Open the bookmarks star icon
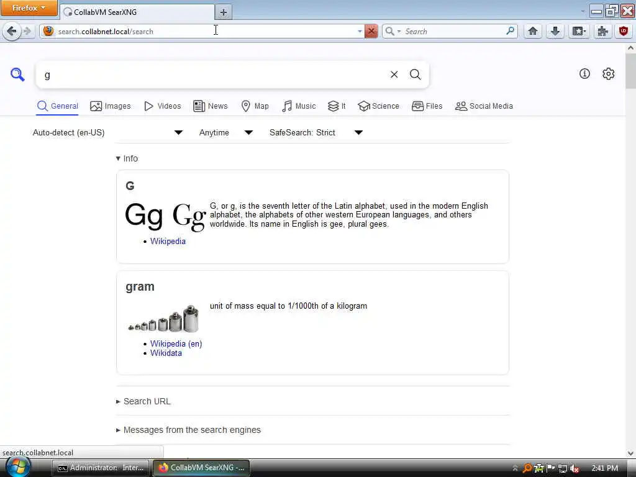 (x=578, y=31)
